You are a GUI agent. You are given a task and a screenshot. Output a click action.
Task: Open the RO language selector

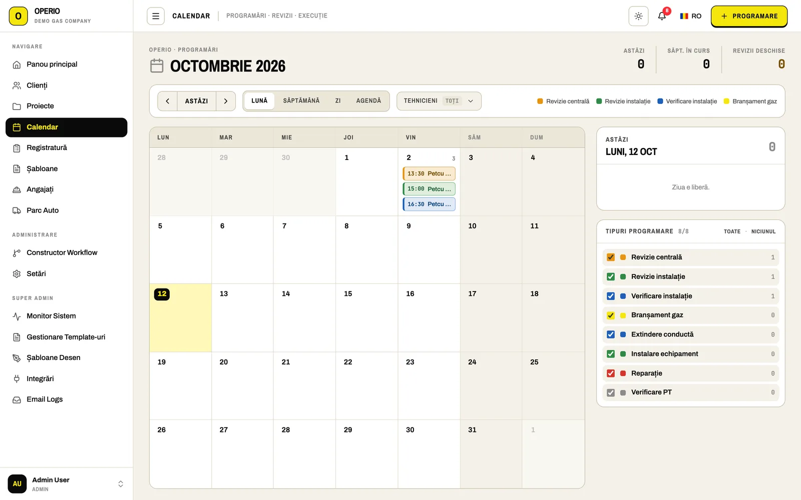pyautogui.click(x=691, y=16)
